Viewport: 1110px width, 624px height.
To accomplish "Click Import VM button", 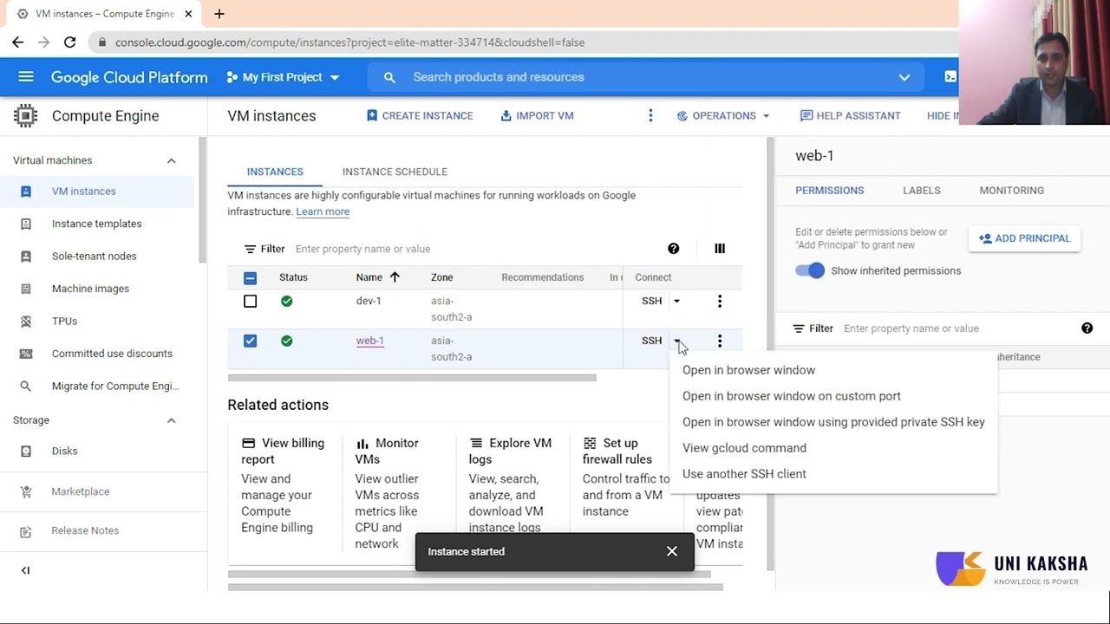I will [x=537, y=115].
